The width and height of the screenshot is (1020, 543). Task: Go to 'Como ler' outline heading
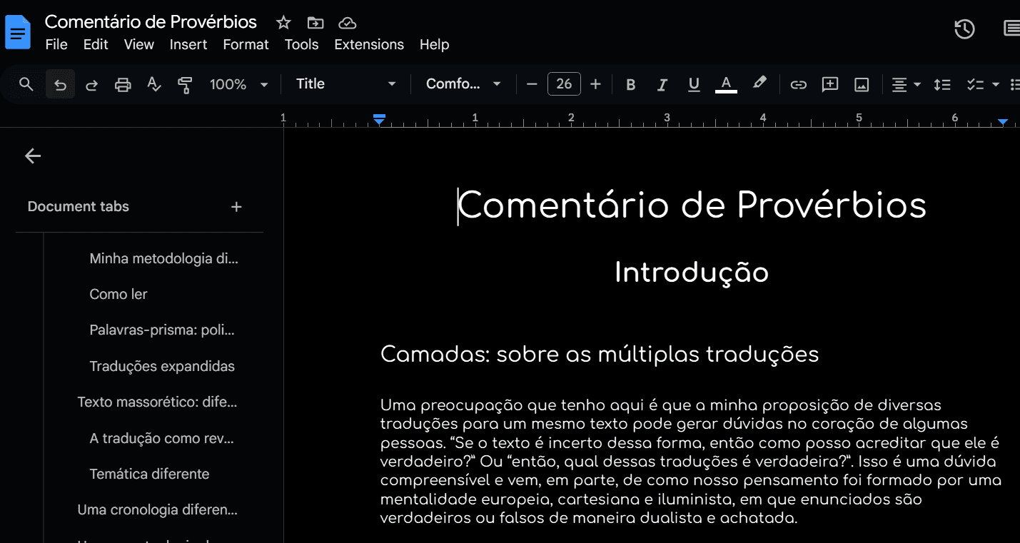click(118, 294)
